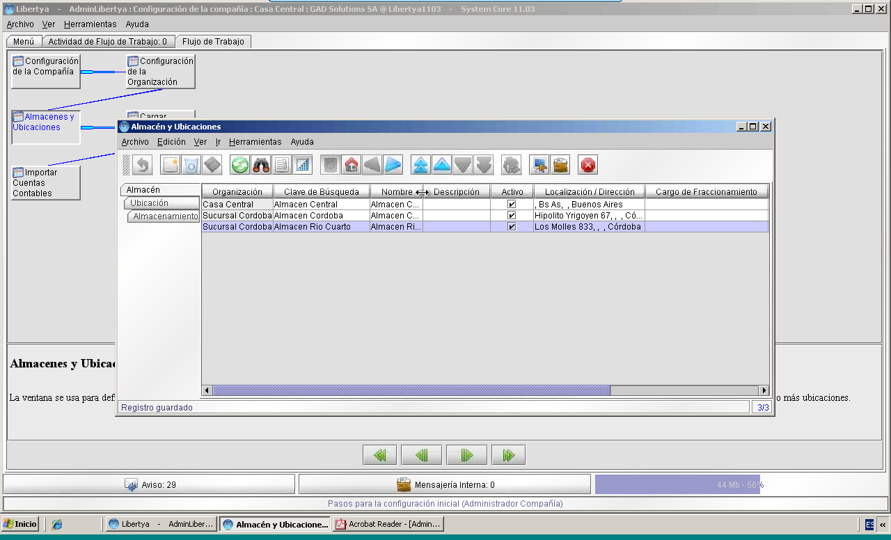Click the brown archive box toolbar icon

pyautogui.click(x=560, y=165)
